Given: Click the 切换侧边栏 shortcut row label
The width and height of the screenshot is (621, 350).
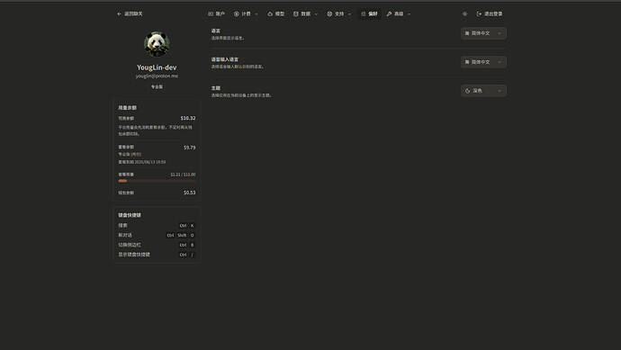Looking at the screenshot, I should click(x=130, y=245).
